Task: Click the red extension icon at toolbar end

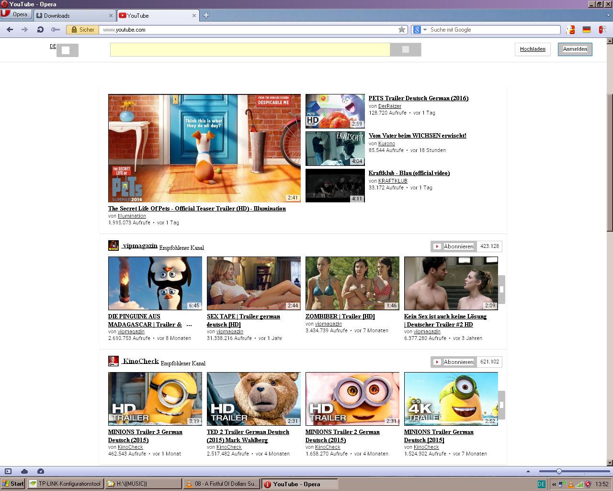Action: click(602, 30)
